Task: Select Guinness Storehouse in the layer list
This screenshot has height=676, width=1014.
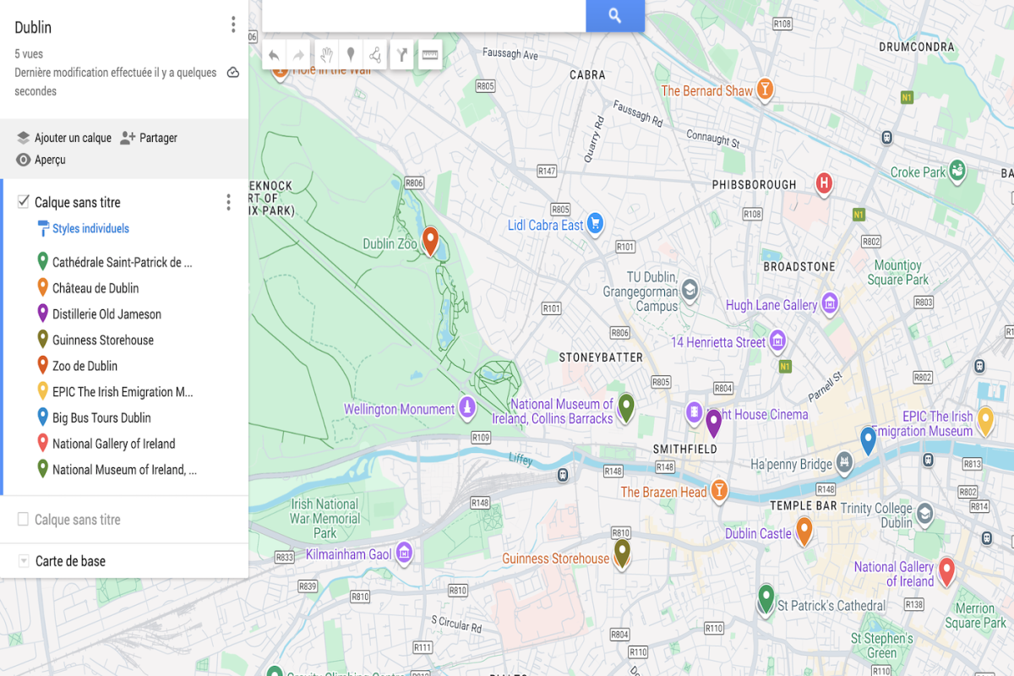Action: (103, 340)
